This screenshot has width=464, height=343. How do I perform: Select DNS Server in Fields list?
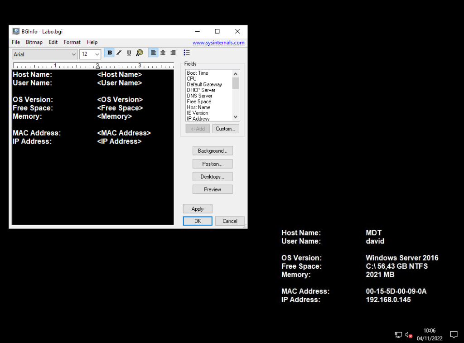pyautogui.click(x=199, y=96)
